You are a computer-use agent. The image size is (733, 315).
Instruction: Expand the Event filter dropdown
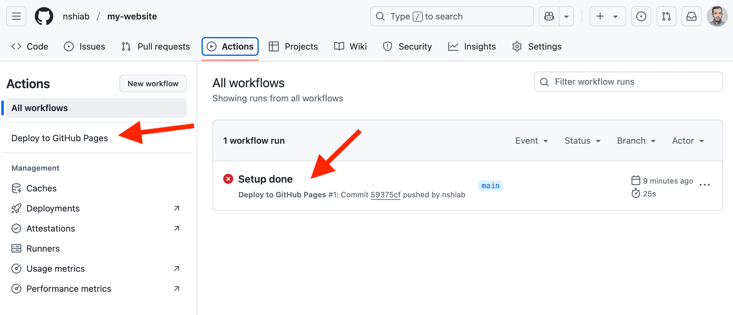pos(532,141)
